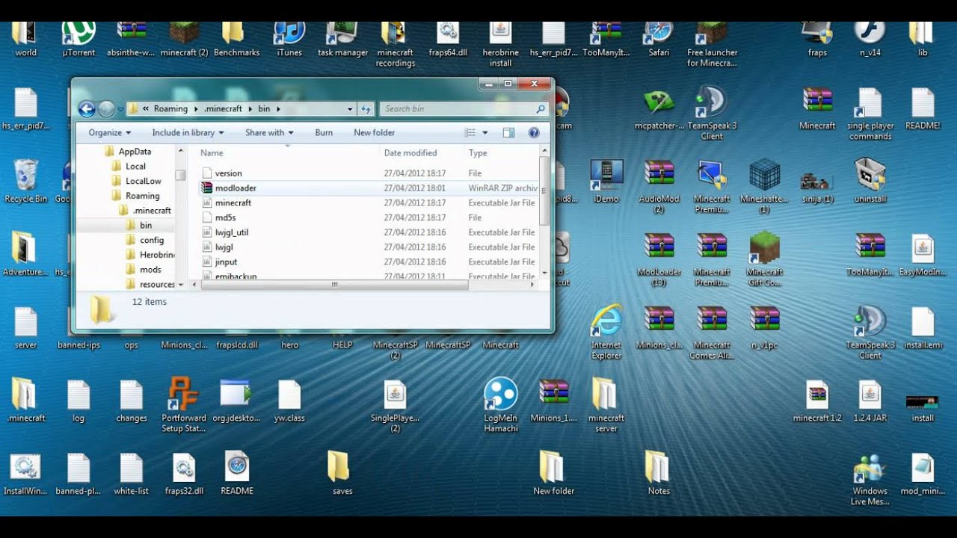Open Explorer help with the question mark icon
957x538 pixels.
pyautogui.click(x=534, y=132)
